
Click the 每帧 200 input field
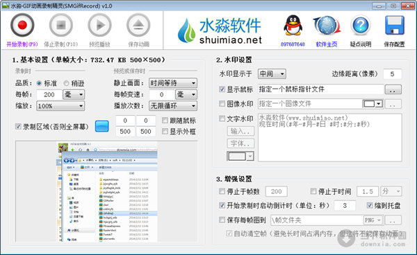pyautogui.click(x=49, y=94)
